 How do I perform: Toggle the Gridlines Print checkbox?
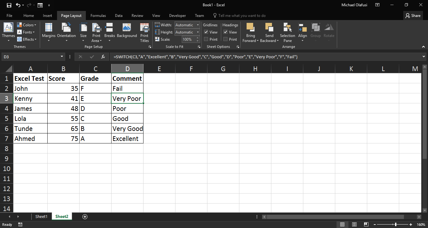point(206,39)
